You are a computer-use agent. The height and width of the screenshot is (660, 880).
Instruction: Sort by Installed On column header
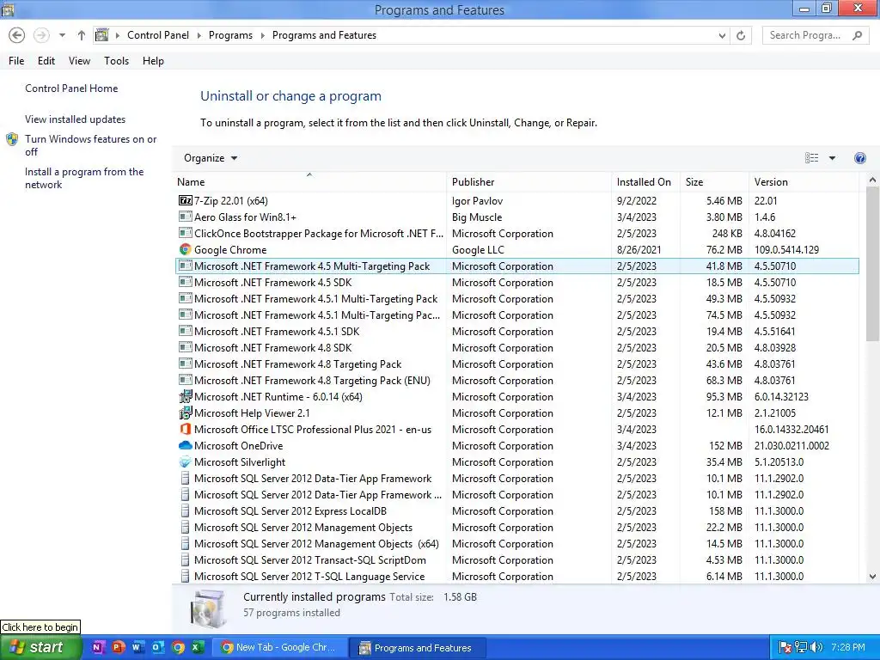pos(646,182)
